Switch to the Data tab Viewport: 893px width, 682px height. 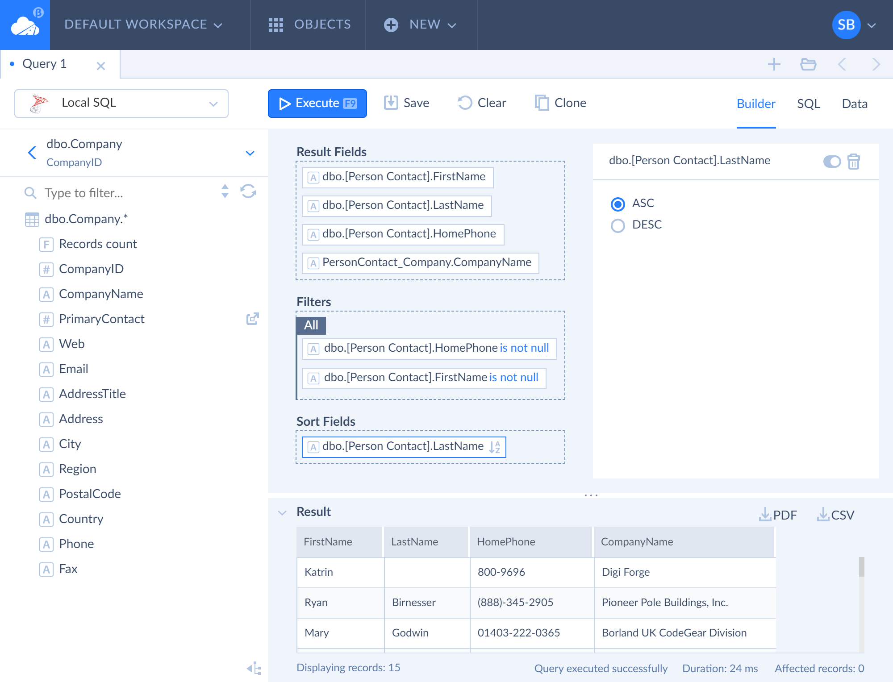(854, 104)
